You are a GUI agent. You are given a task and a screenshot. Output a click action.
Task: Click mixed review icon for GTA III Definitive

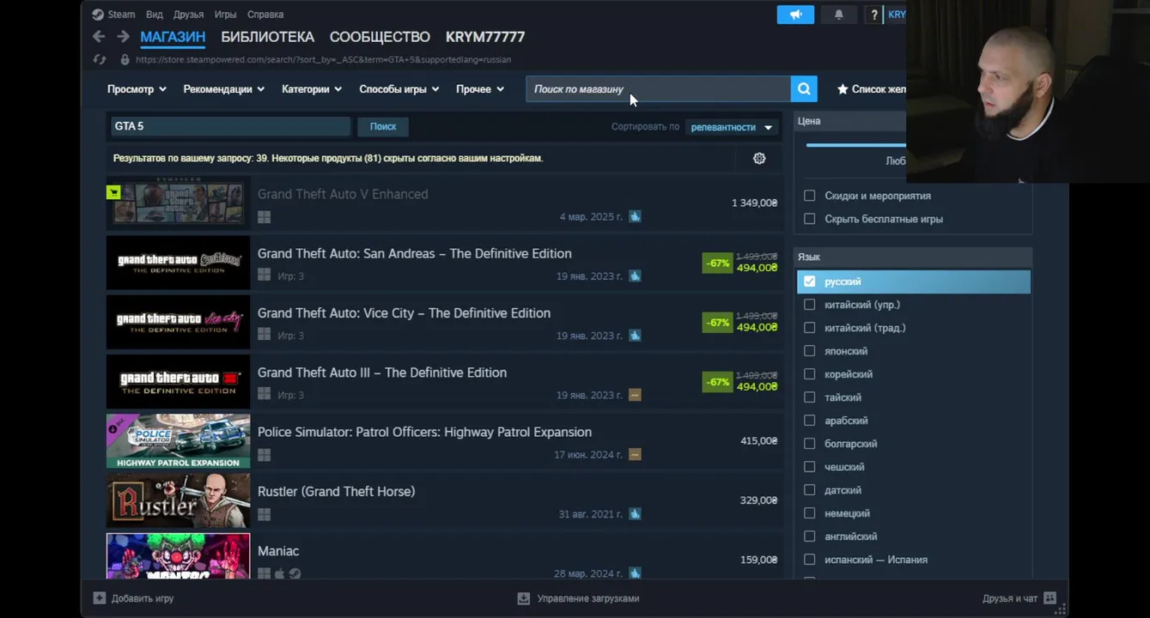[x=635, y=395]
